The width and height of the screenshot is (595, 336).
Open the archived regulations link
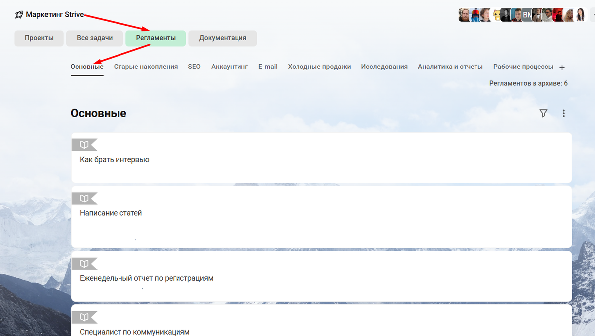tap(528, 83)
